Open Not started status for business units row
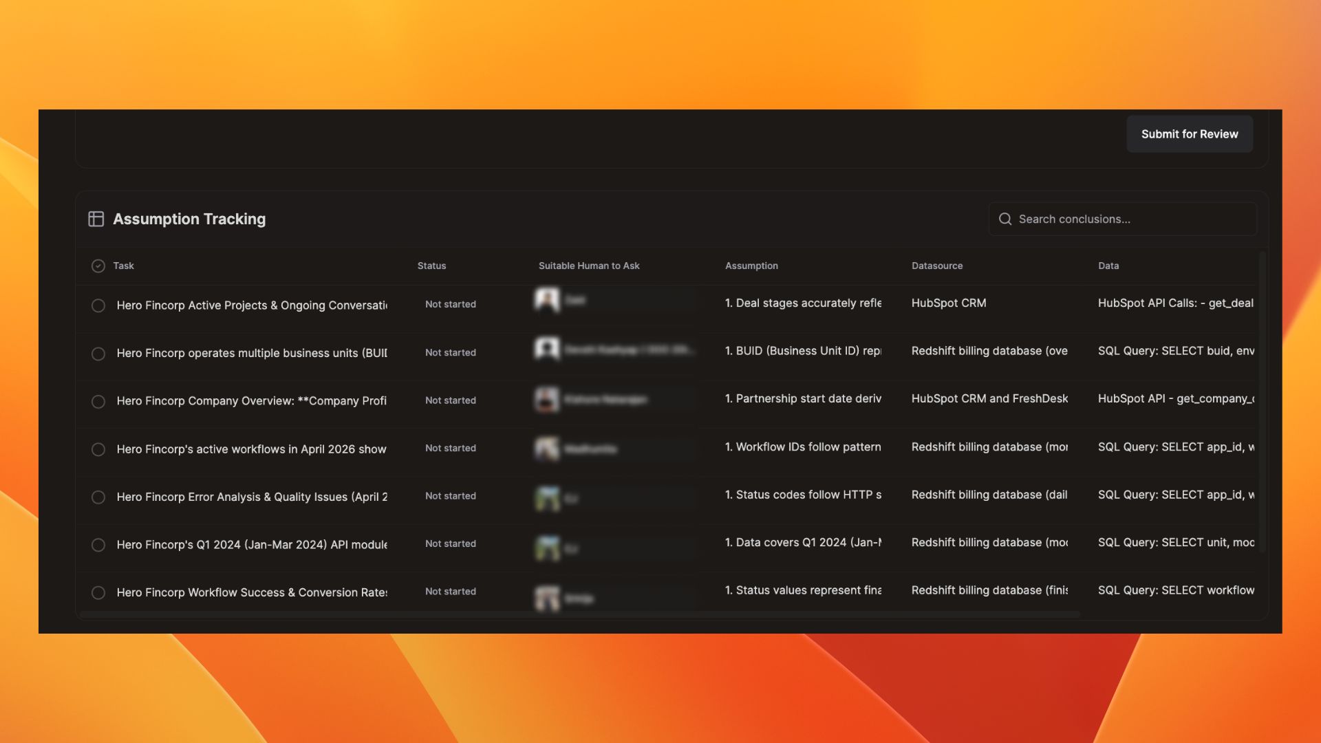The width and height of the screenshot is (1321, 743). (x=450, y=352)
